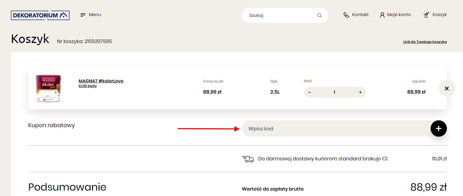This screenshot has width=463, height=196.
Task: Open the Koszyk link in the header
Action: [x=440, y=15]
